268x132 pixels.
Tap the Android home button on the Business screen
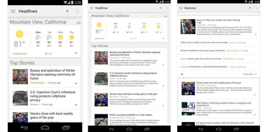[x=218, y=129]
